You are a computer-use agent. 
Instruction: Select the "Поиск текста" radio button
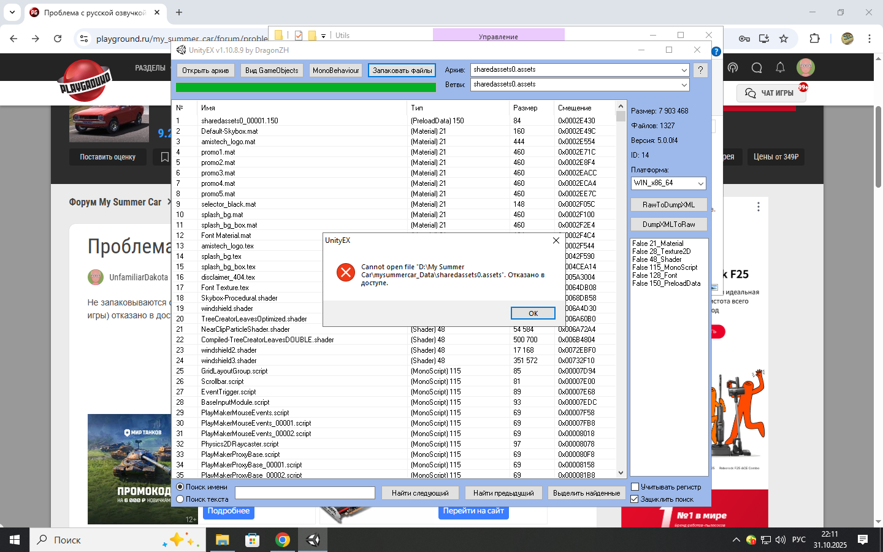click(x=180, y=499)
